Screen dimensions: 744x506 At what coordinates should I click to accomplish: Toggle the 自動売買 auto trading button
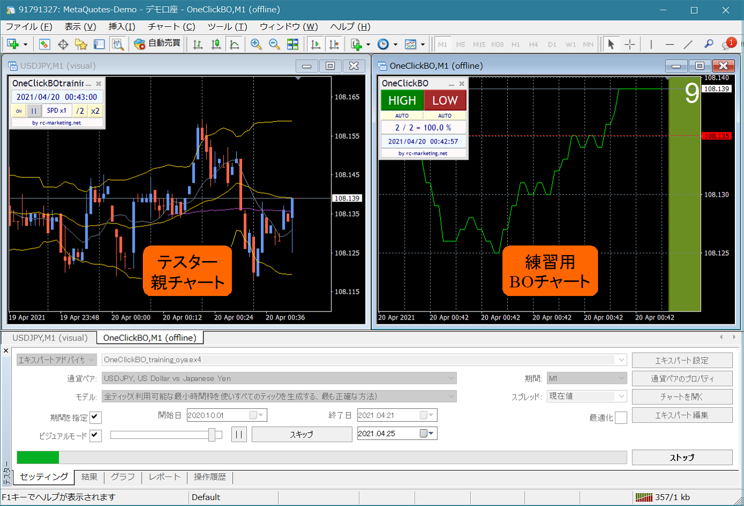pyautogui.click(x=157, y=44)
